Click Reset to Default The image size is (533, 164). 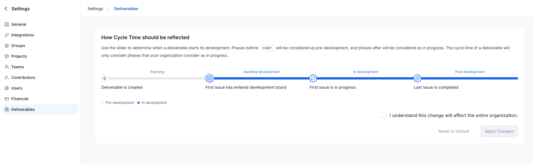pos(454,131)
